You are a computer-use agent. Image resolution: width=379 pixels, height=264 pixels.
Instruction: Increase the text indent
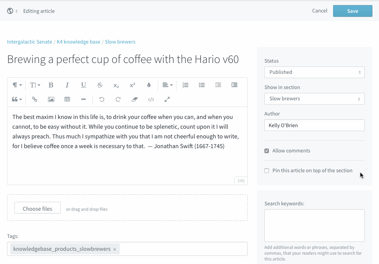234,85
